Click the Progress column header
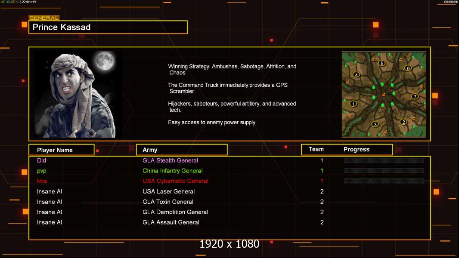The image size is (459, 258). tap(356, 149)
